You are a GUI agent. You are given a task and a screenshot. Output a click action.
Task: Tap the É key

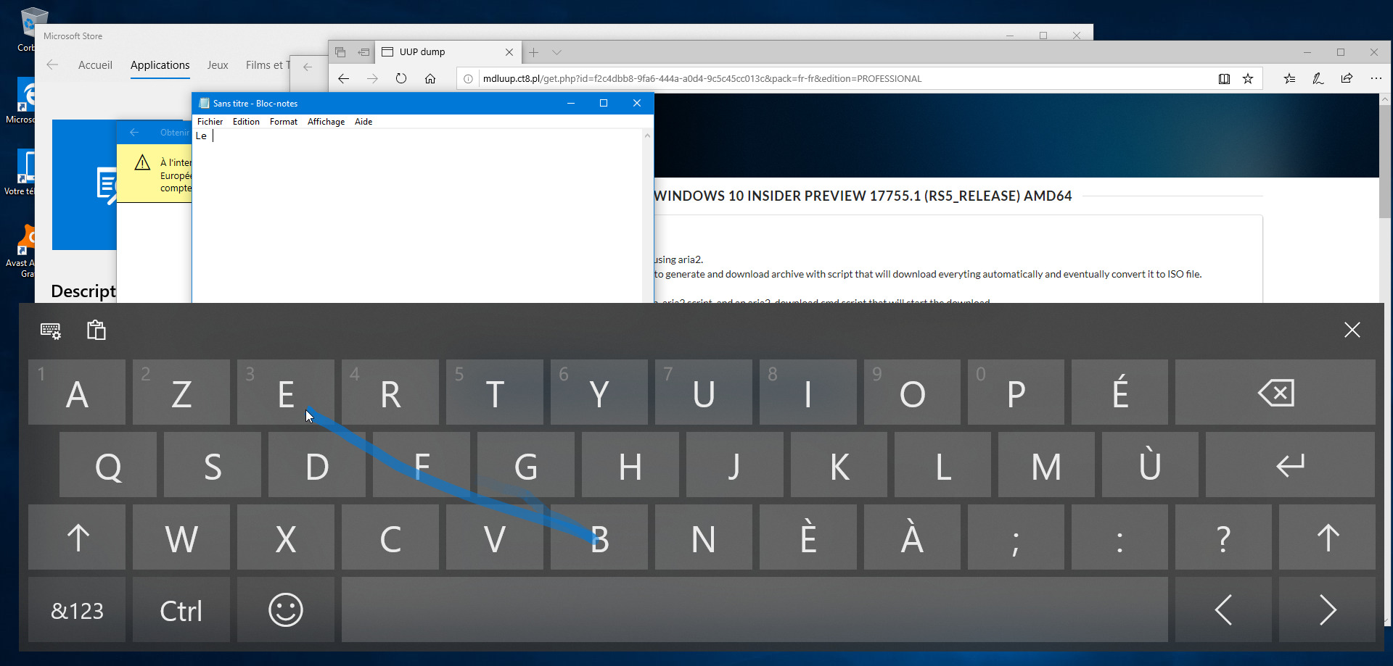coord(1119,393)
